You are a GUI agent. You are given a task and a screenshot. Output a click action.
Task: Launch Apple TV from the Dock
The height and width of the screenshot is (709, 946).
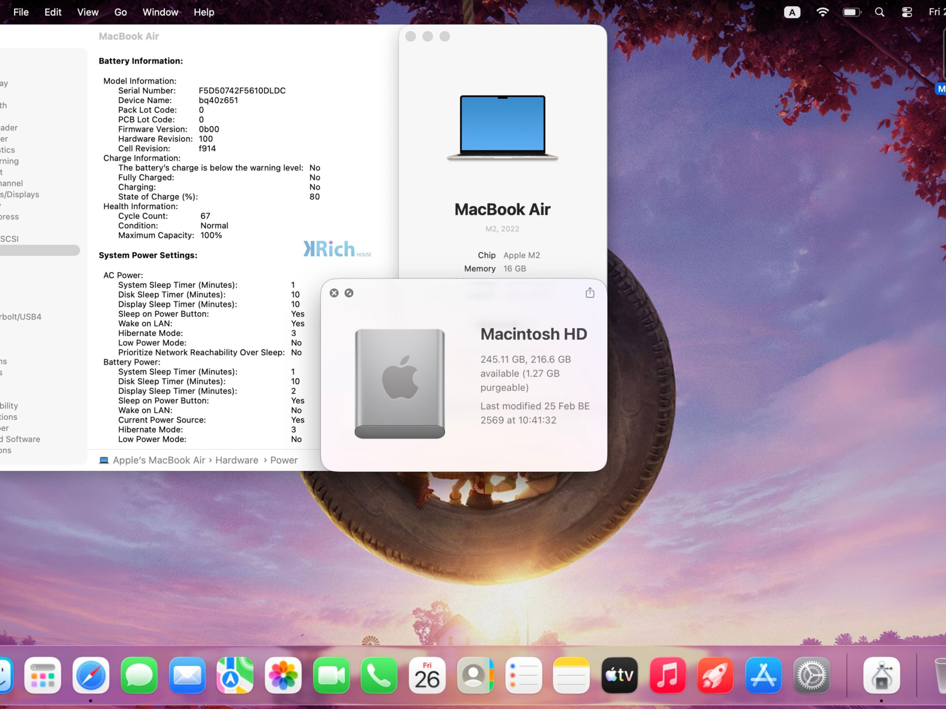click(620, 675)
